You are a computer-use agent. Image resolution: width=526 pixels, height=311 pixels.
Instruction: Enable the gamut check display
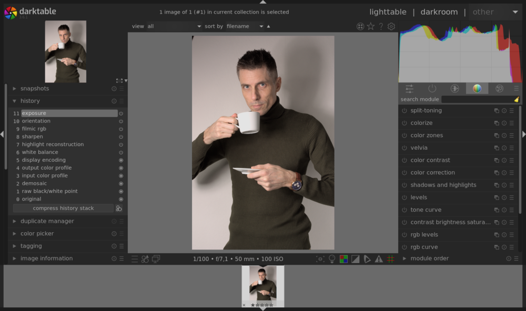tap(343, 258)
